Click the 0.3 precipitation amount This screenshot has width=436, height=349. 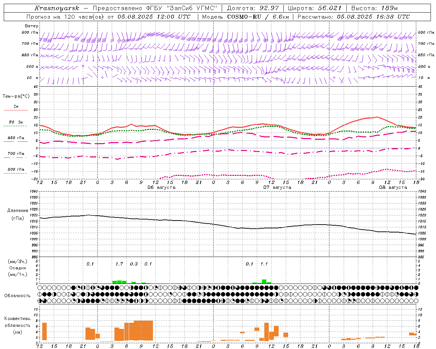click(x=134, y=264)
